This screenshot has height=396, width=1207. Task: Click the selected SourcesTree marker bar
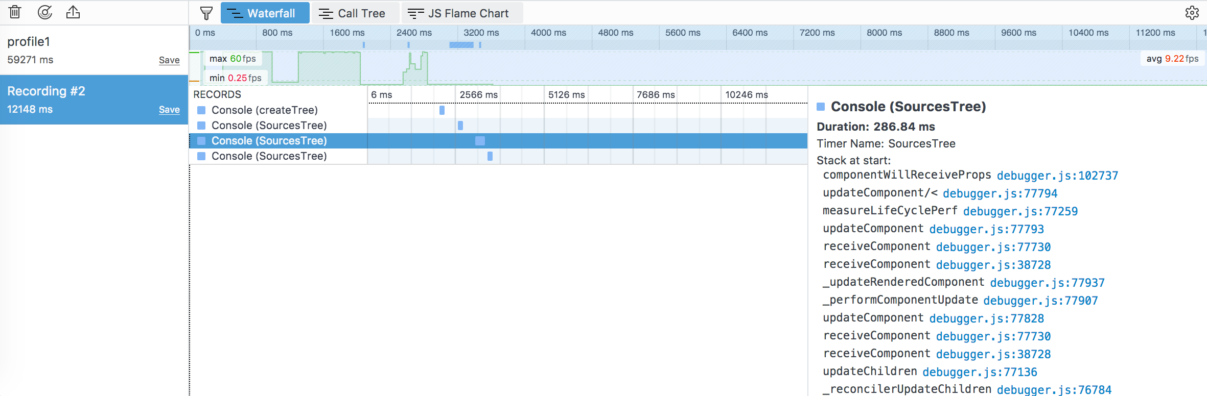[480, 141]
